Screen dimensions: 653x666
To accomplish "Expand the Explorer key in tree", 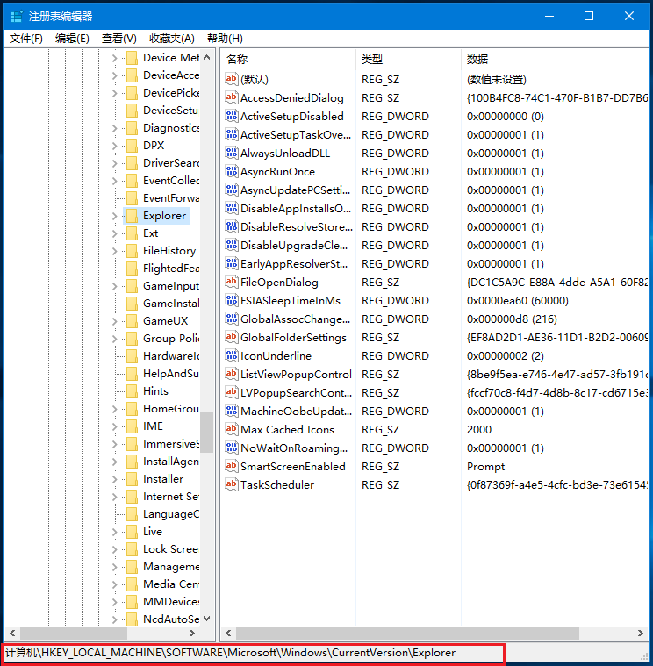I will coord(115,216).
